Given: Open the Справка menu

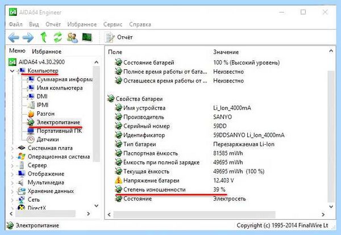Looking at the screenshot, I should click(140, 24).
